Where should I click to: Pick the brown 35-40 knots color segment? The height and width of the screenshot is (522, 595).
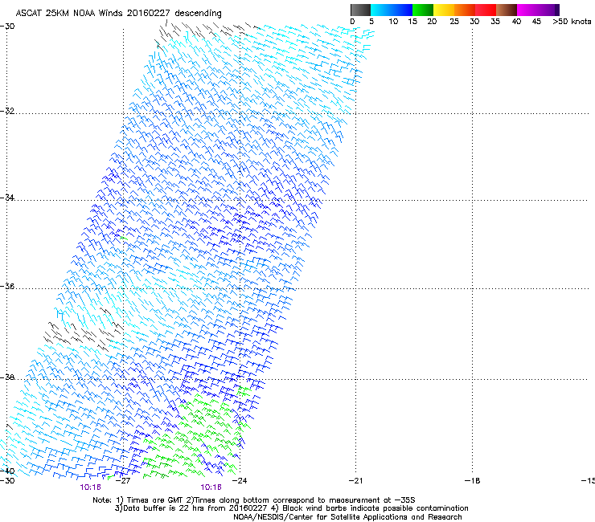507,10
